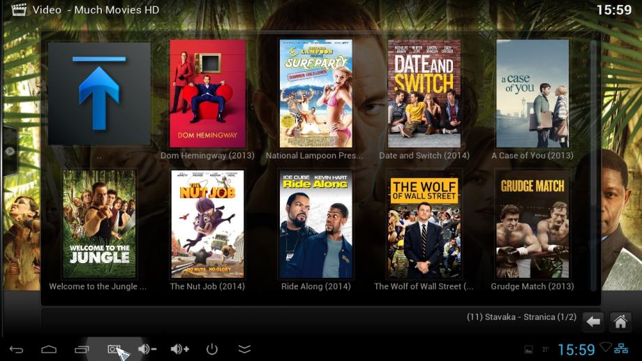Image resolution: width=642 pixels, height=361 pixels.
Task: Click the power icon in navigation bar
Action: pos(211,349)
